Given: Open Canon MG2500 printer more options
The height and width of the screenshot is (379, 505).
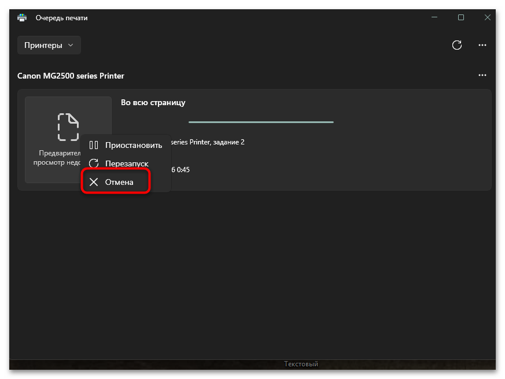Looking at the screenshot, I should (x=482, y=75).
